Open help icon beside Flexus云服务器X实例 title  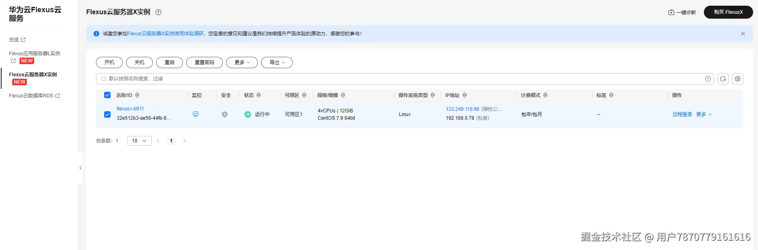point(159,12)
